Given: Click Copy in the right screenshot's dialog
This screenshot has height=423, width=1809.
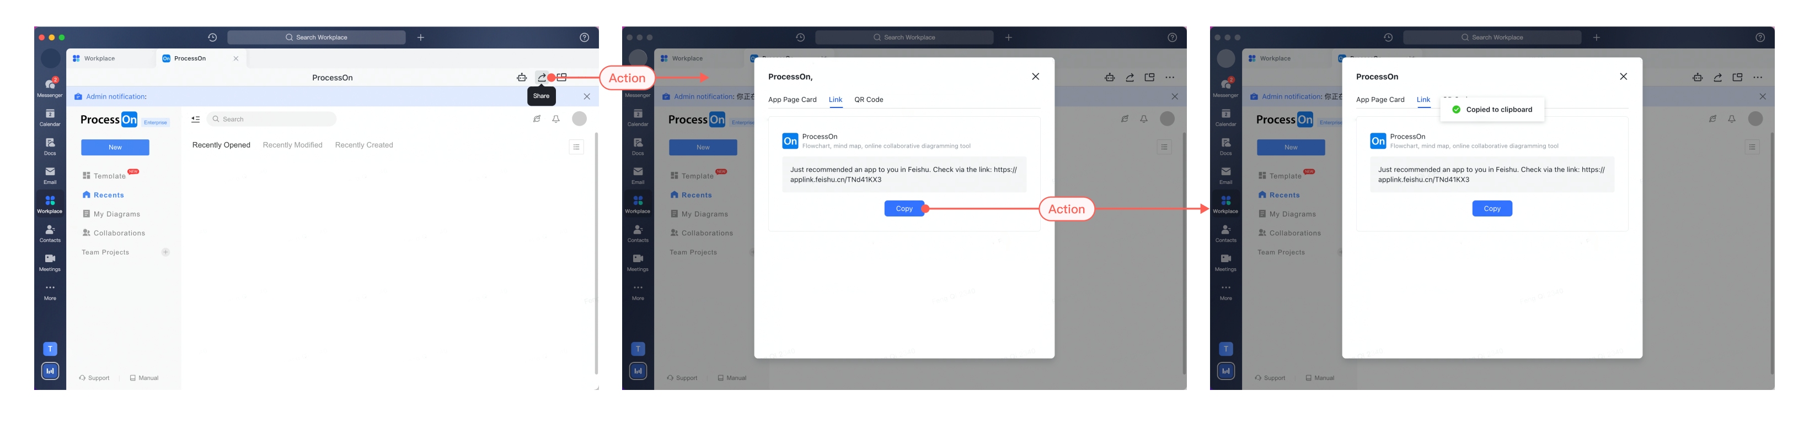Looking at the screenshot, I should click(x=1492, y=208).
